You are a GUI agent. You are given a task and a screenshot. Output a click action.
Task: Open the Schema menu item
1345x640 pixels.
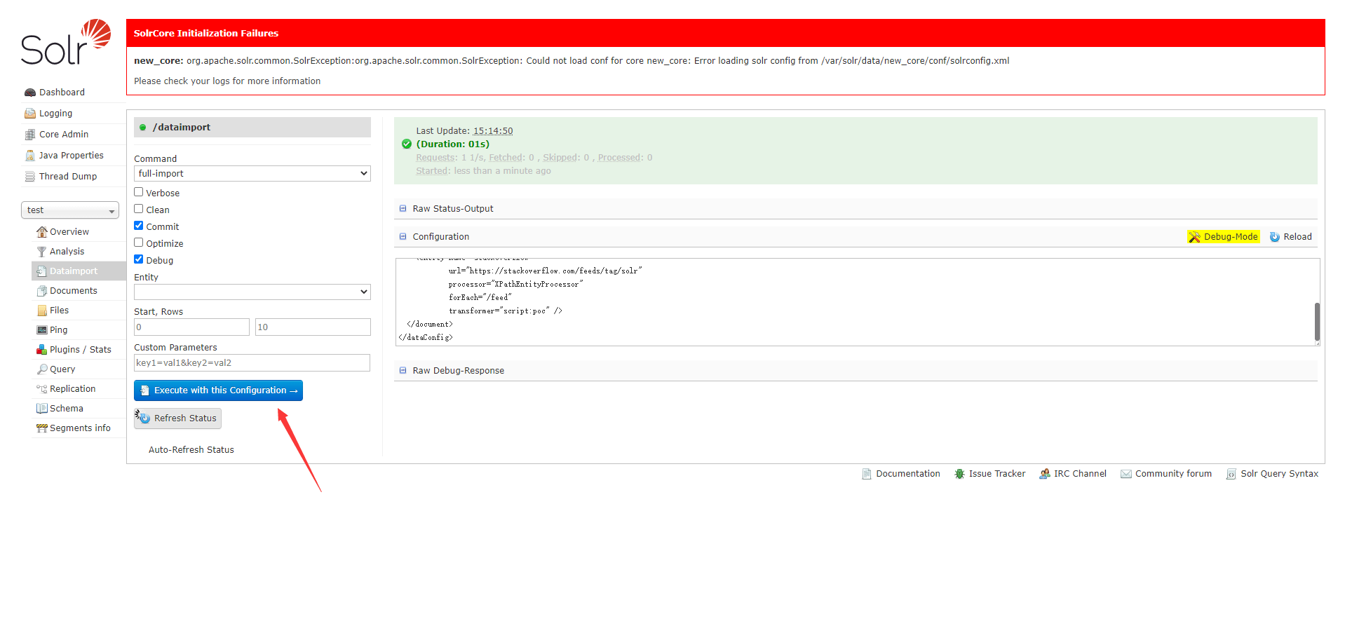coord(66,409)
